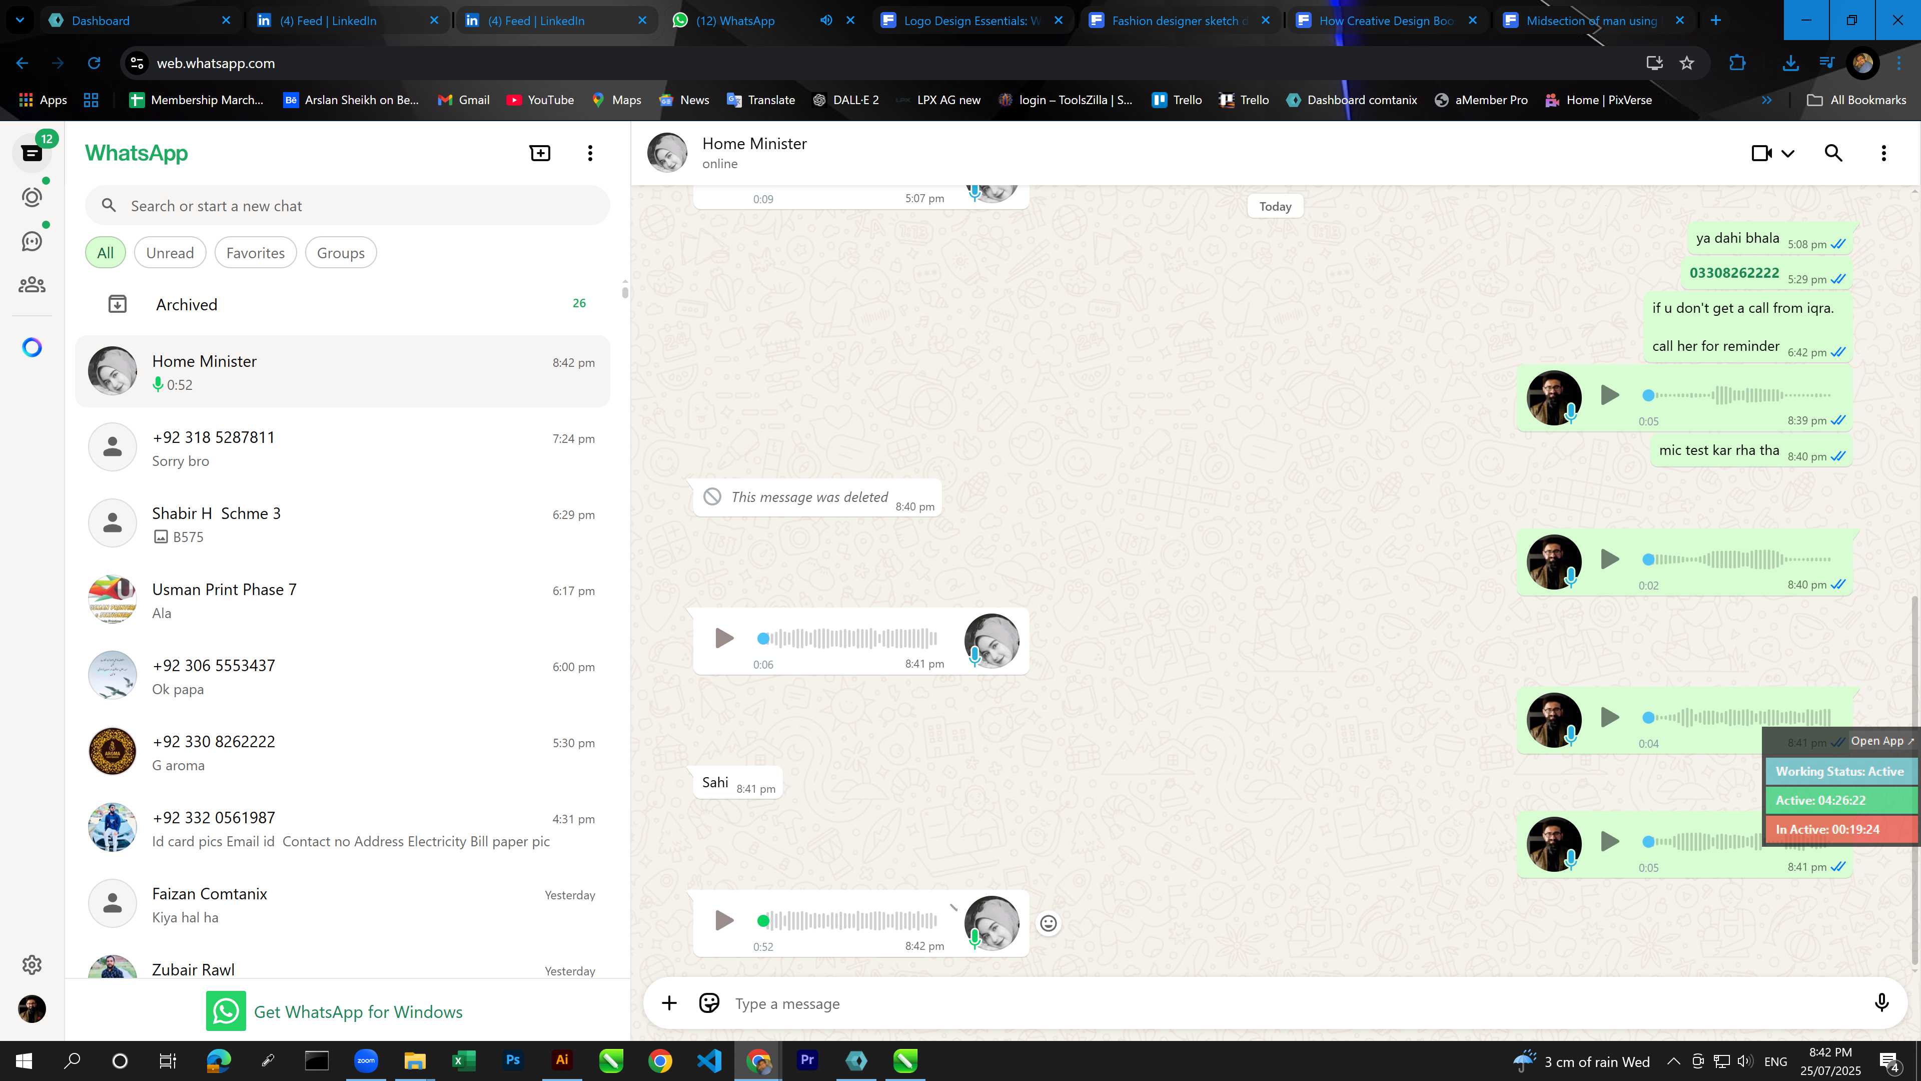Open Photoshop from the taskbar
This screenshot has height=1081, width=1921.
click(512, 1060)
